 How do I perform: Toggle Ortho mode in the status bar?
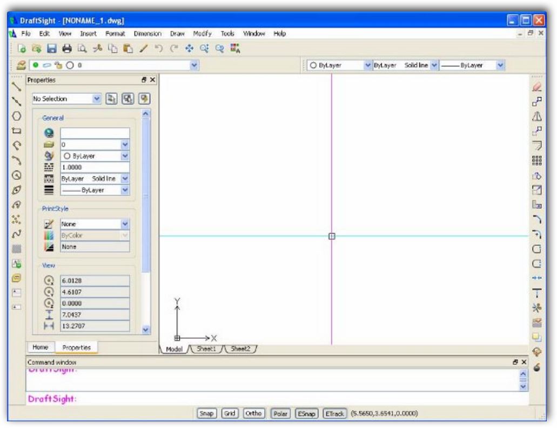pos(253,413)
